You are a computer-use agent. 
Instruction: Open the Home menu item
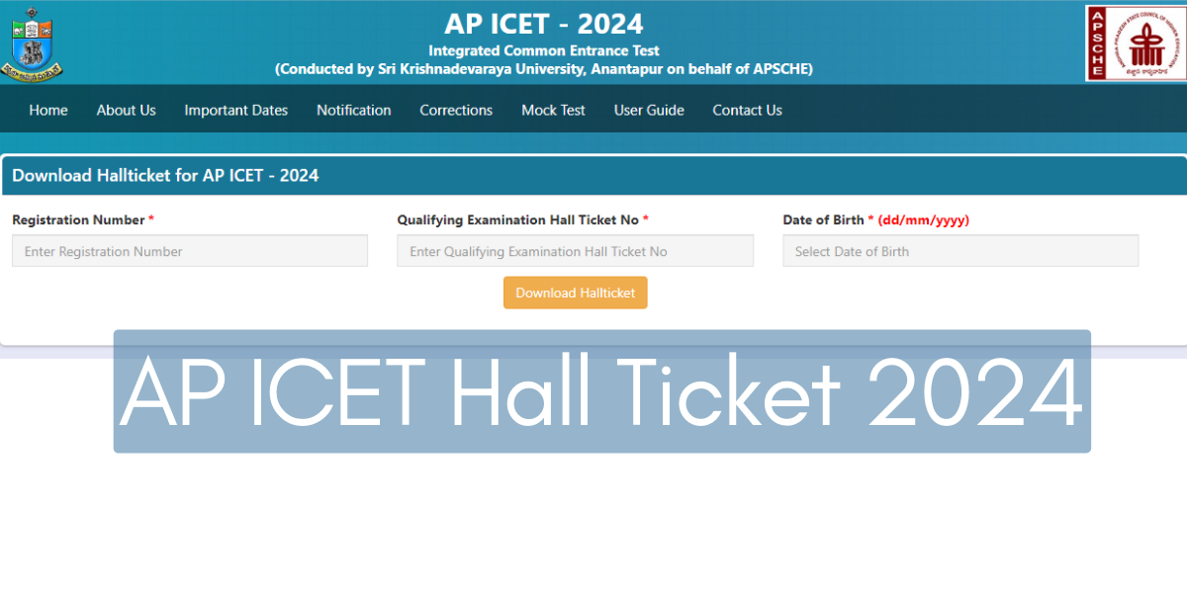point(48,110)
